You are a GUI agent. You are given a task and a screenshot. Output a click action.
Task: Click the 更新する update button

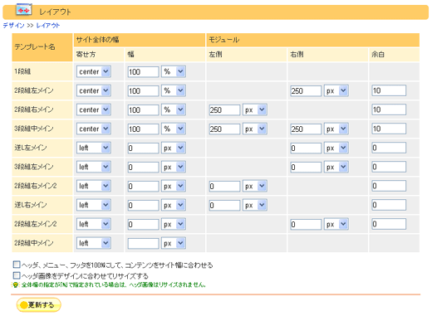click(39, 304)
